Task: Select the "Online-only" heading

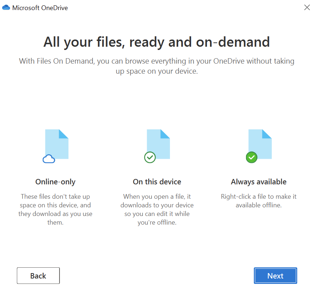Action: [56, 182]
